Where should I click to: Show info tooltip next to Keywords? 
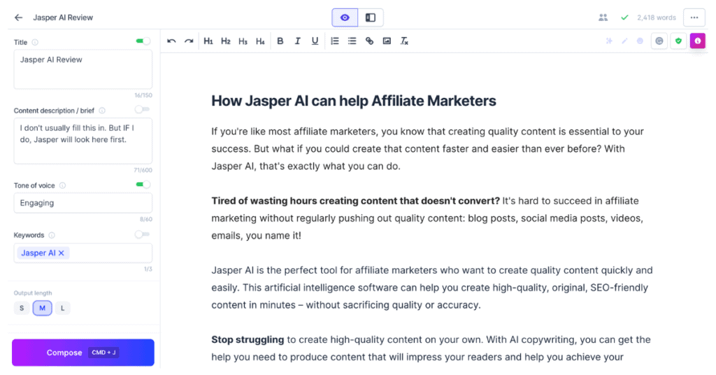click(52, 235)
